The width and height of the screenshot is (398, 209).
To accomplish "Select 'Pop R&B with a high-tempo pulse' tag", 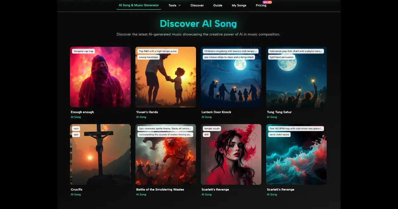I will pos(158,51).
